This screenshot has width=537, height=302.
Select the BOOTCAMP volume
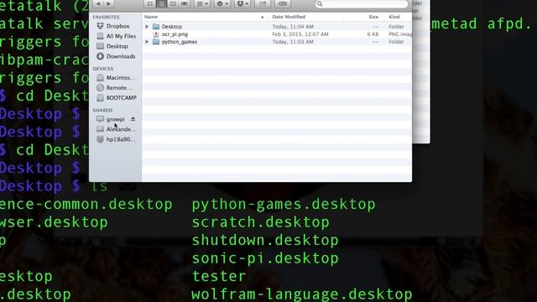(121, 97)
